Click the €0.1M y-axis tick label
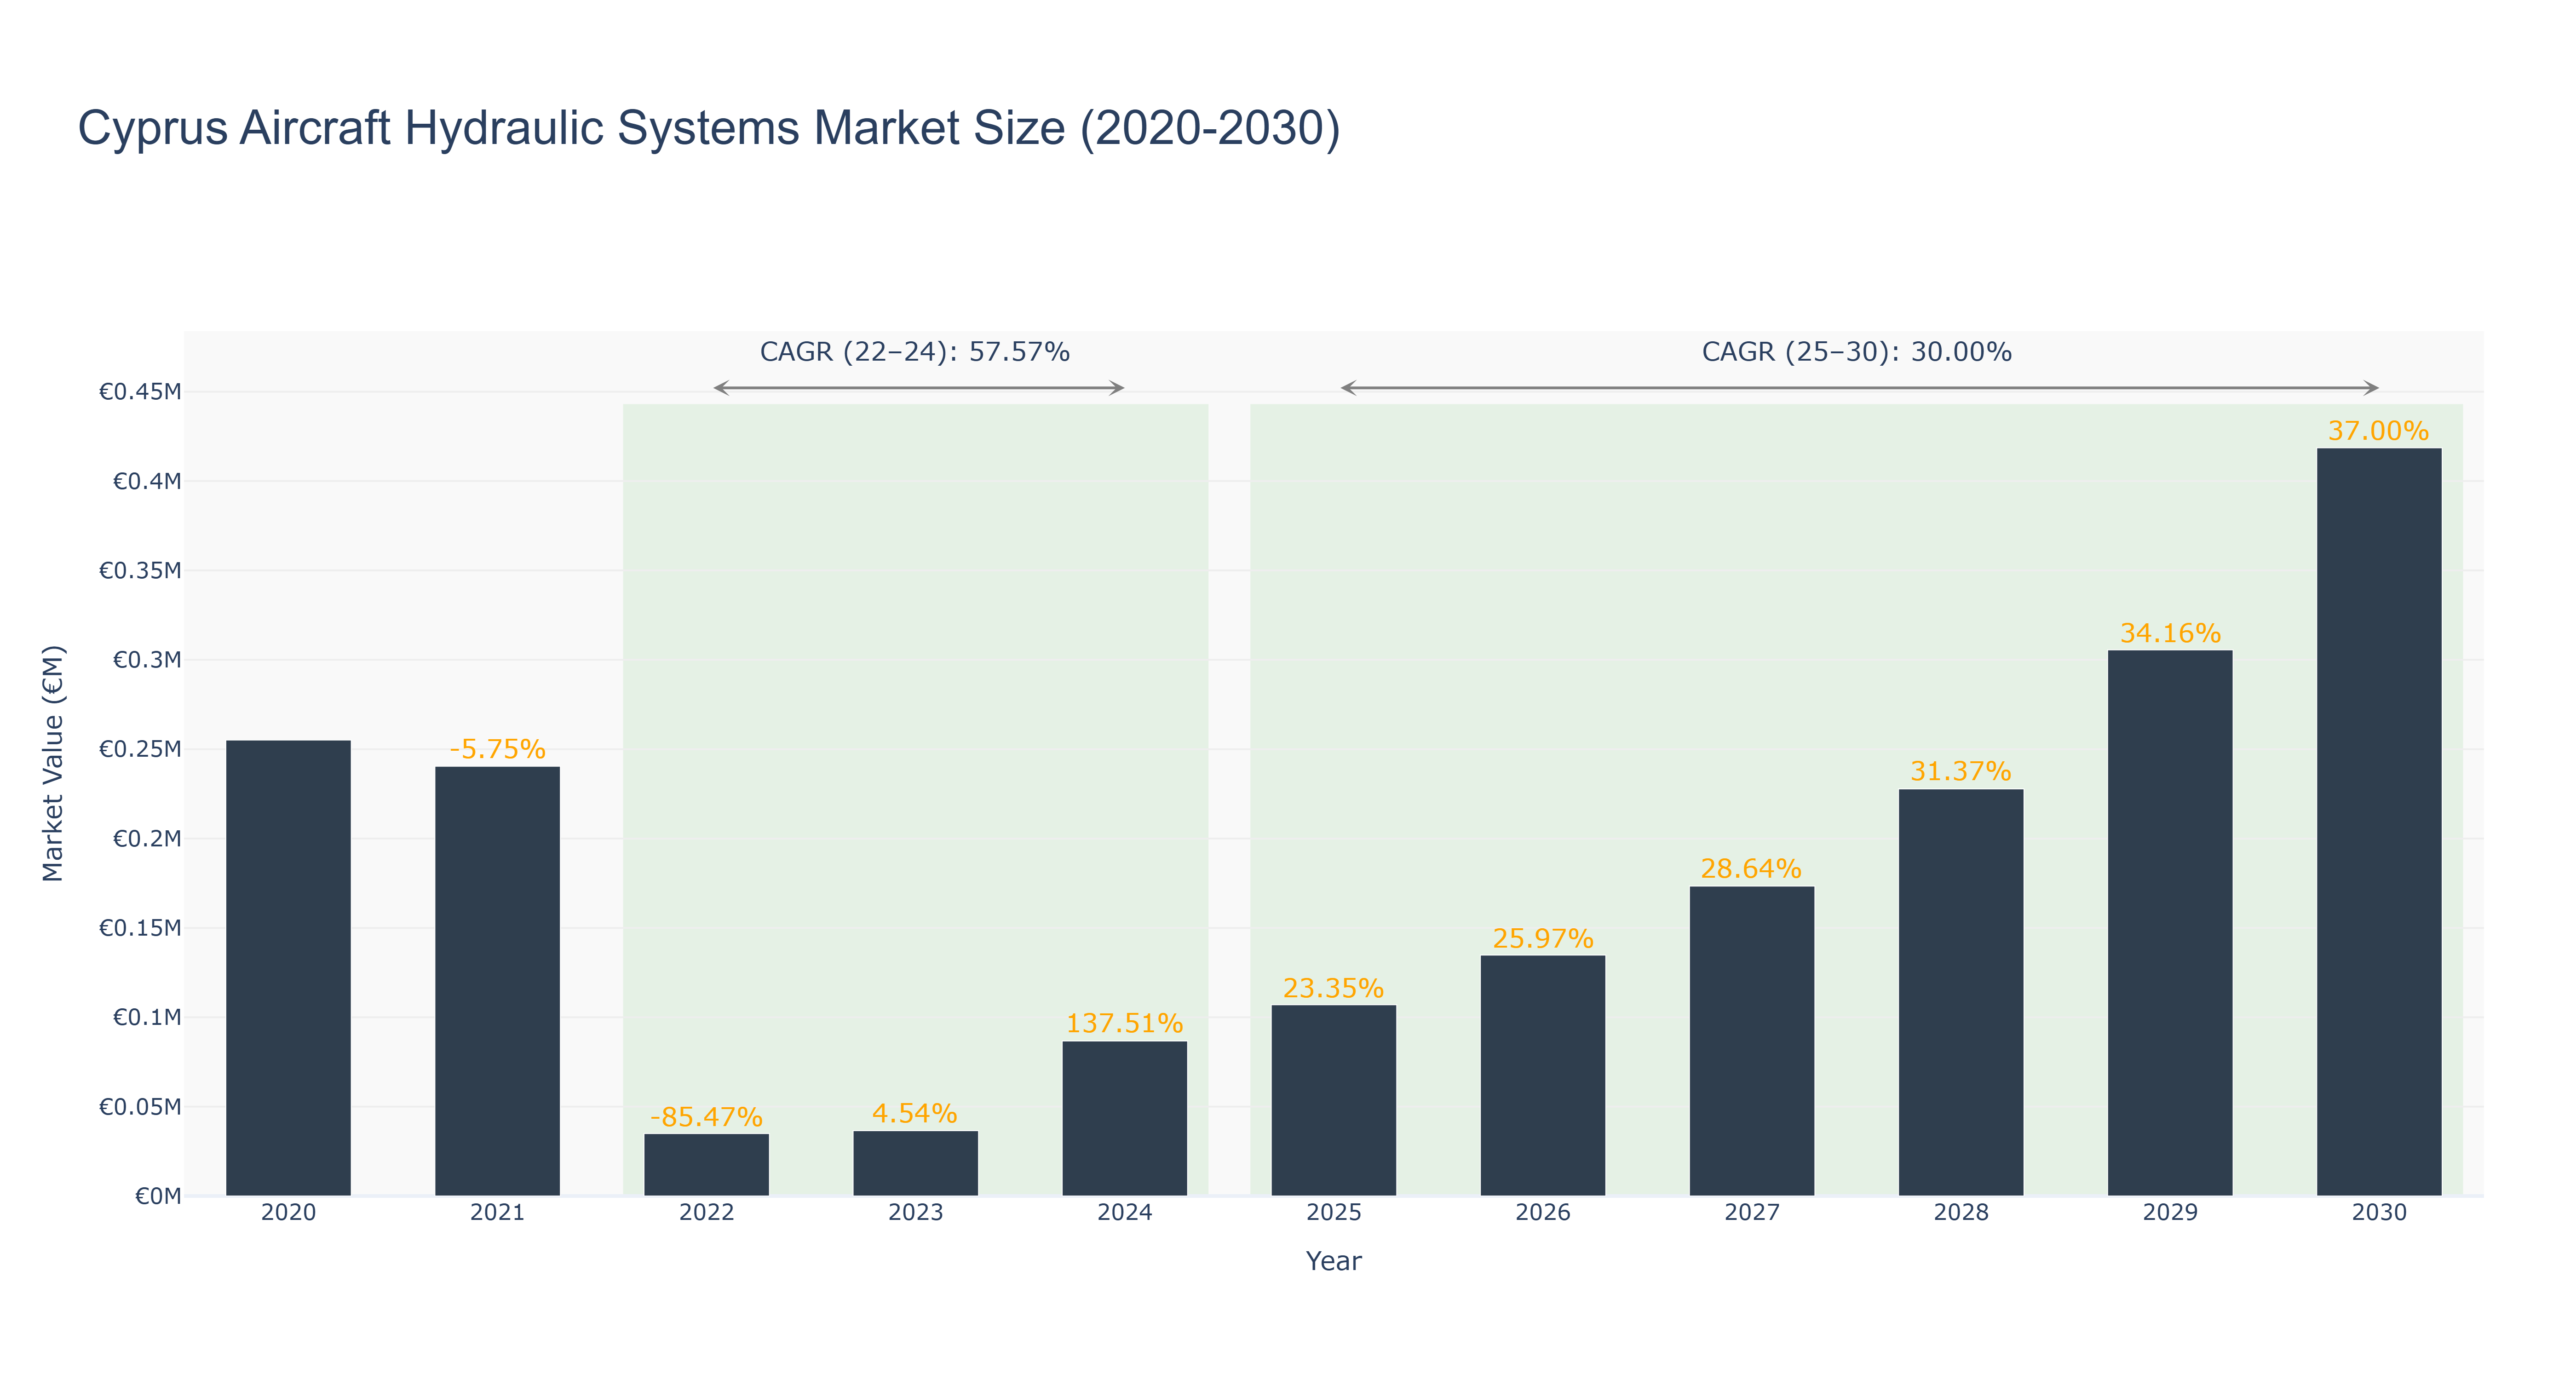This screenshot has height=1380, width=2576. point(147,1017)
